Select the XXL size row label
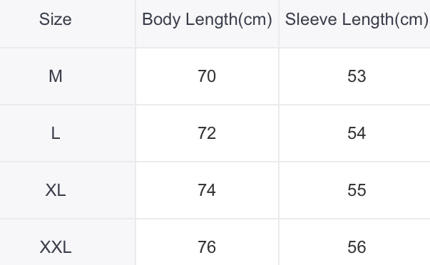Viewport: 430px width, 265px height. tap(56, 247)
